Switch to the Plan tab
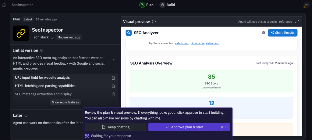Screen dimensions: 312x140 click(x=147, y=5)
